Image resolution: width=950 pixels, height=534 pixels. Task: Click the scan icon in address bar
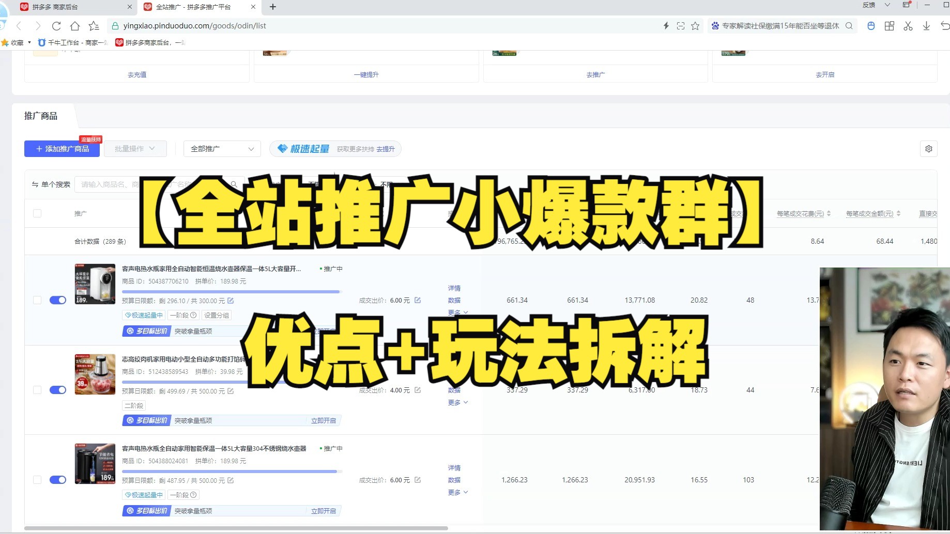681,26
